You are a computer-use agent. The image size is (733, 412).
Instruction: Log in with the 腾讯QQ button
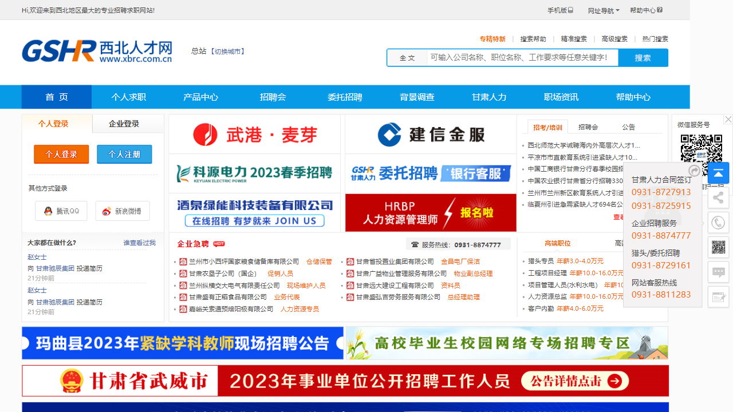pos(61,211)
